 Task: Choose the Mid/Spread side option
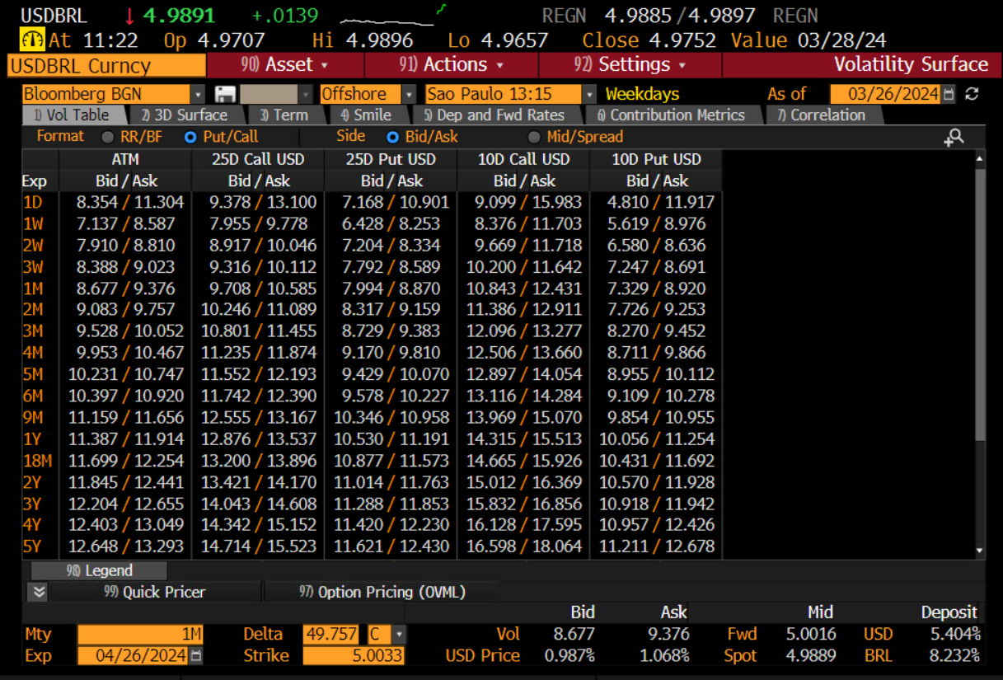click(534, 137)
